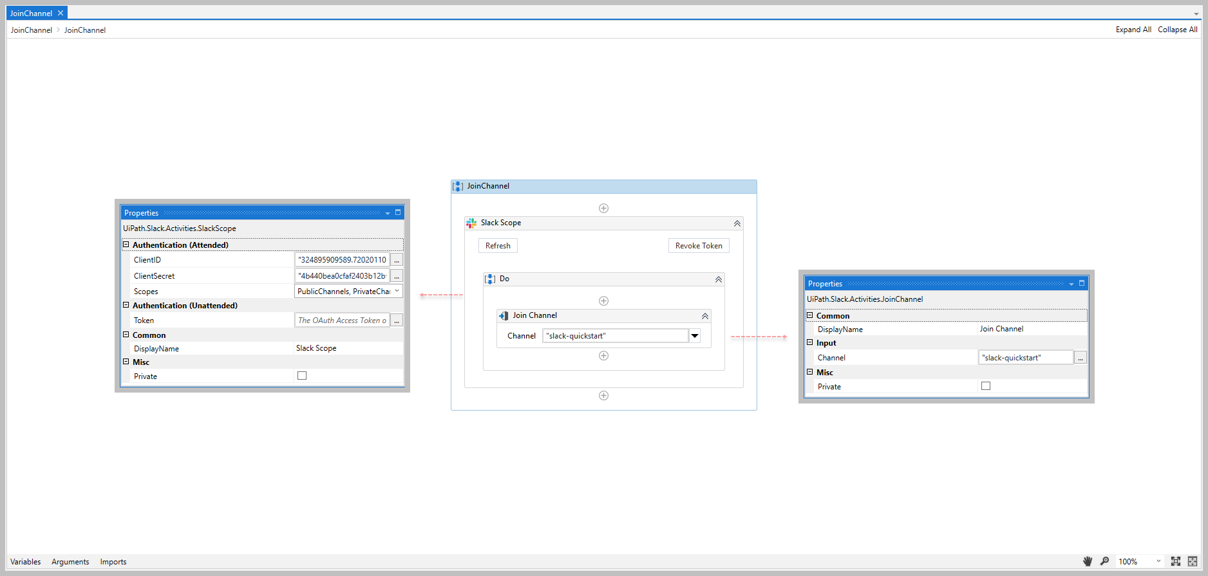Add activity via plus below Join Channel
The width and height of the screenshot is (1208, 576).
pyautogui.click(x=603, y=355)
